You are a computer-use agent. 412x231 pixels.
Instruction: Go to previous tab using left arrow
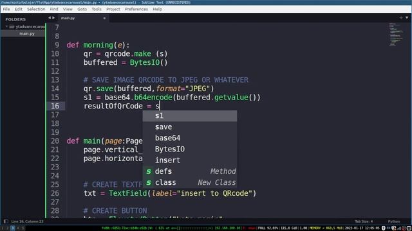50,18
